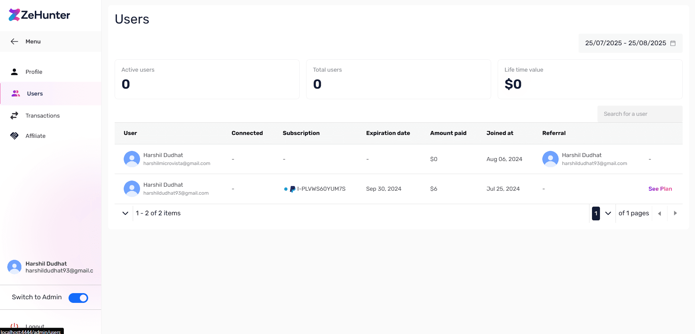The height and width of the screenshot is (334, 695).
Task: Click the Logout icon at sidebar bottom
Action: coord(15,325)
